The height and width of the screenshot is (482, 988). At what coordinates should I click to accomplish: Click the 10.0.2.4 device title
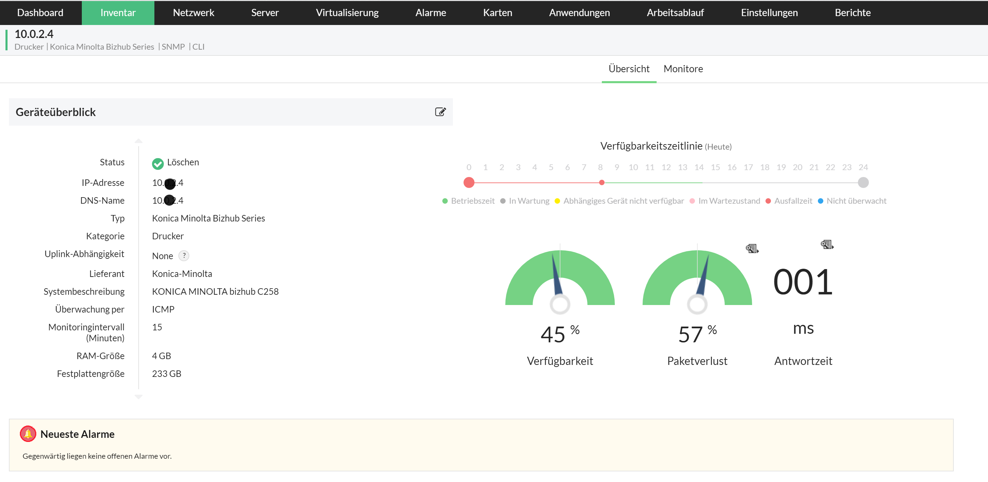[34, 34]
